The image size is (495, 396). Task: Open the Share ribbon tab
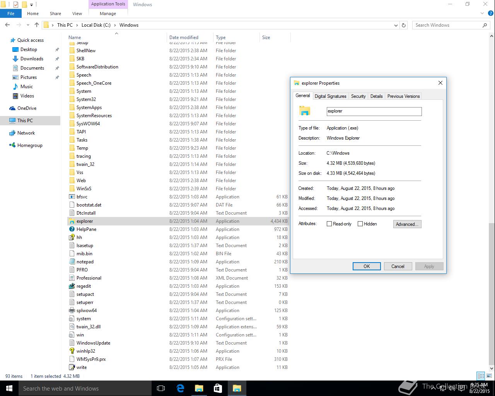(x=55, y=14)
